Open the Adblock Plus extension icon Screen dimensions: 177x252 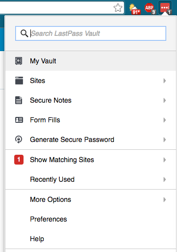point(150,8)
